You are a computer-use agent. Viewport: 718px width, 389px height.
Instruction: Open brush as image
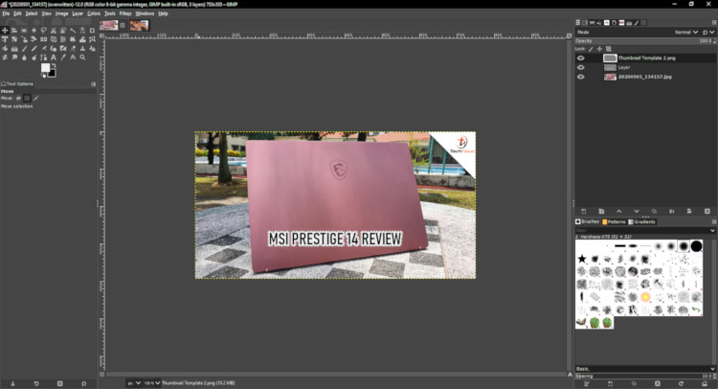pos(705,383)
